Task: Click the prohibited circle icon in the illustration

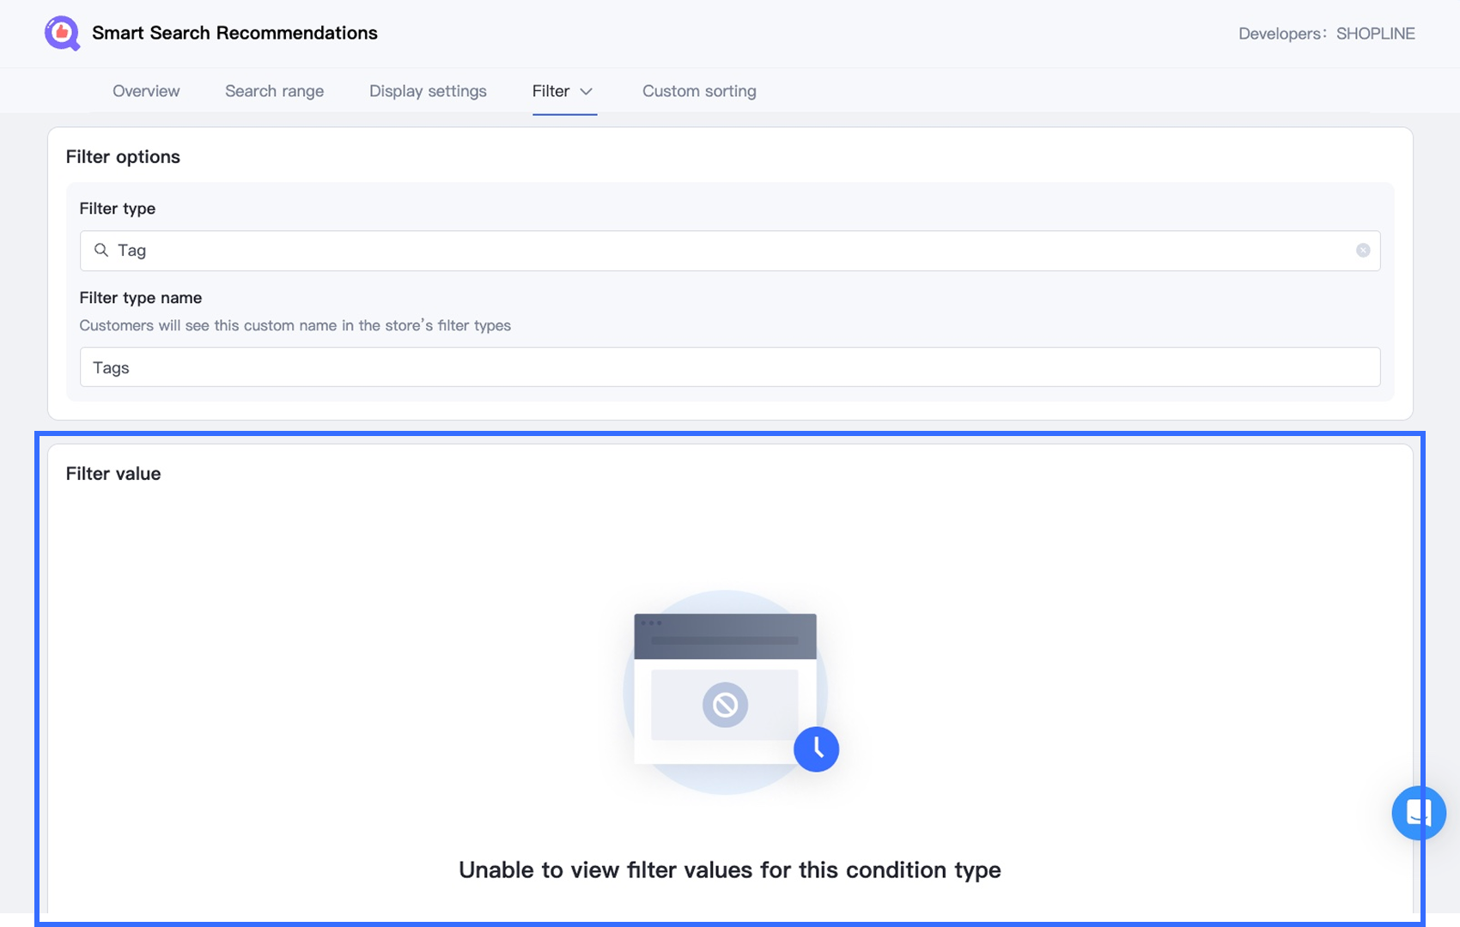Action: point(725,706)
